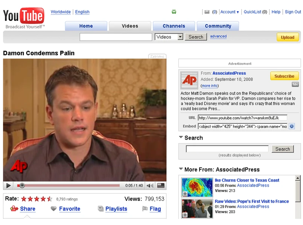Click the play button on video player
The width and height of the screenshot is (303, 225).
point(8,186)
